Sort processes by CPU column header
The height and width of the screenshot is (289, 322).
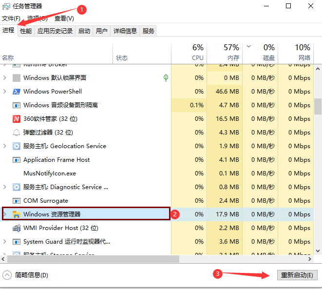pos(189,53)
